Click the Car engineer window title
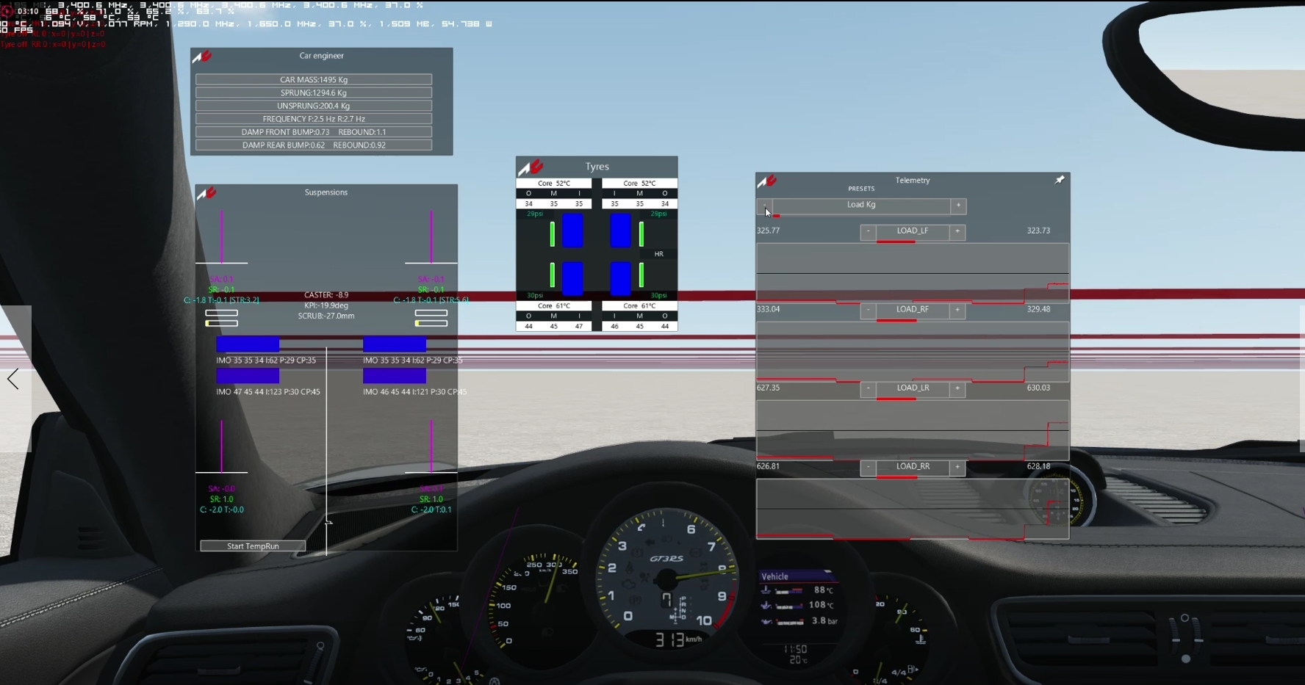The width and height of the screenshot is (1305, 685). tap(321, 56)
